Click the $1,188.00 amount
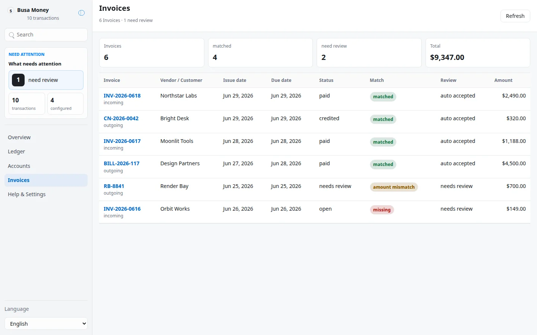Screen dimensions: 537x335 point(514,141)
